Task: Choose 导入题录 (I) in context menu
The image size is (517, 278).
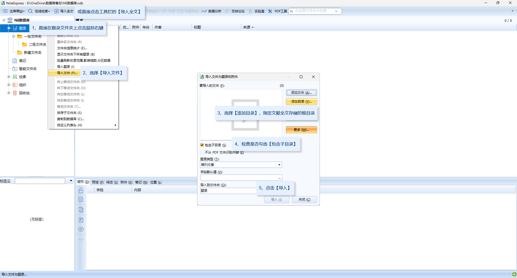Action: click(x=65, y=67)
